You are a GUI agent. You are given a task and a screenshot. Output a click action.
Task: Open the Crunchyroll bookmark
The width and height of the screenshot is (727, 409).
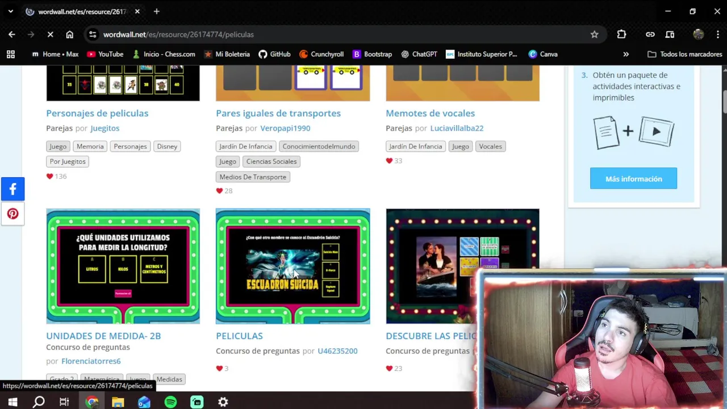(x=321, y=55)
